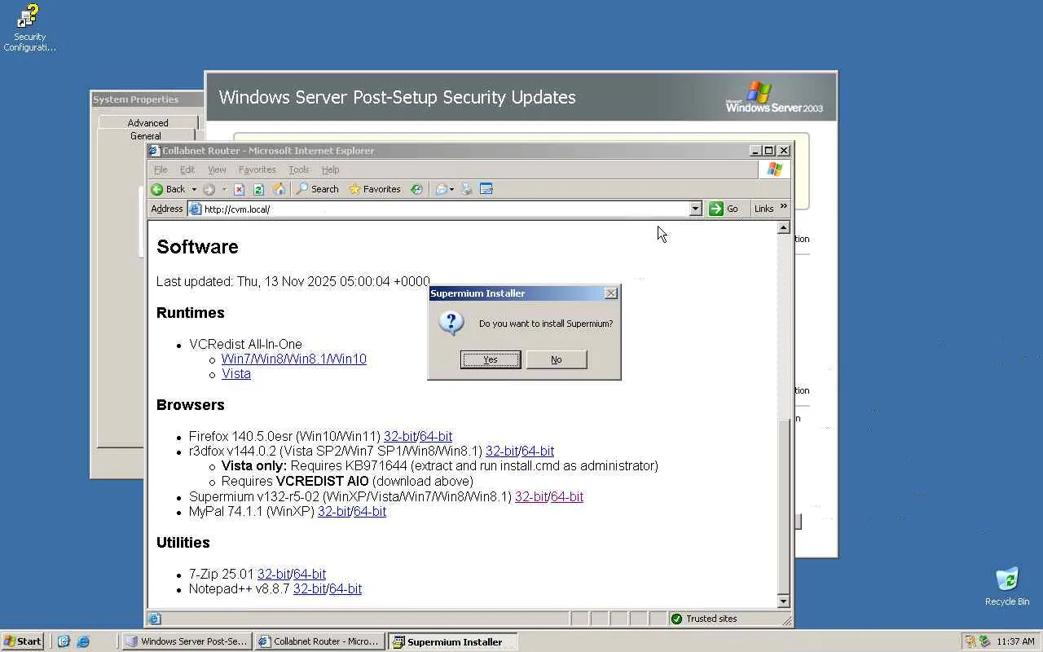Decline Supermium install by clicking No

[x=557, y=359]
